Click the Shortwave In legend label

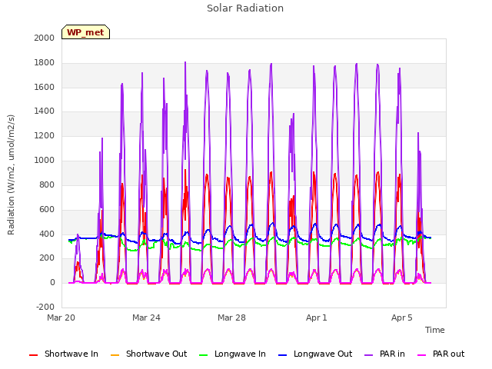[71, 354]
